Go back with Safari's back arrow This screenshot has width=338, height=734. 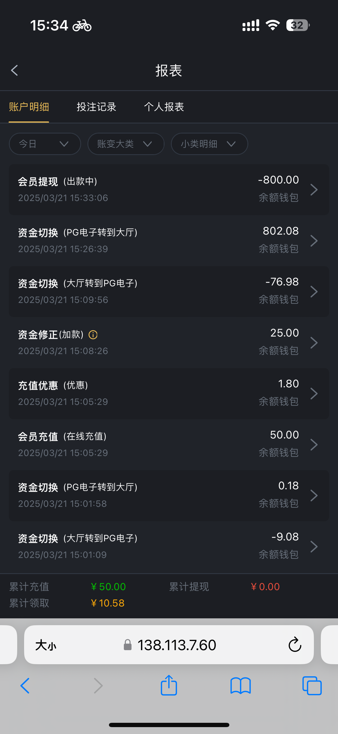click(x=25, y=686)
